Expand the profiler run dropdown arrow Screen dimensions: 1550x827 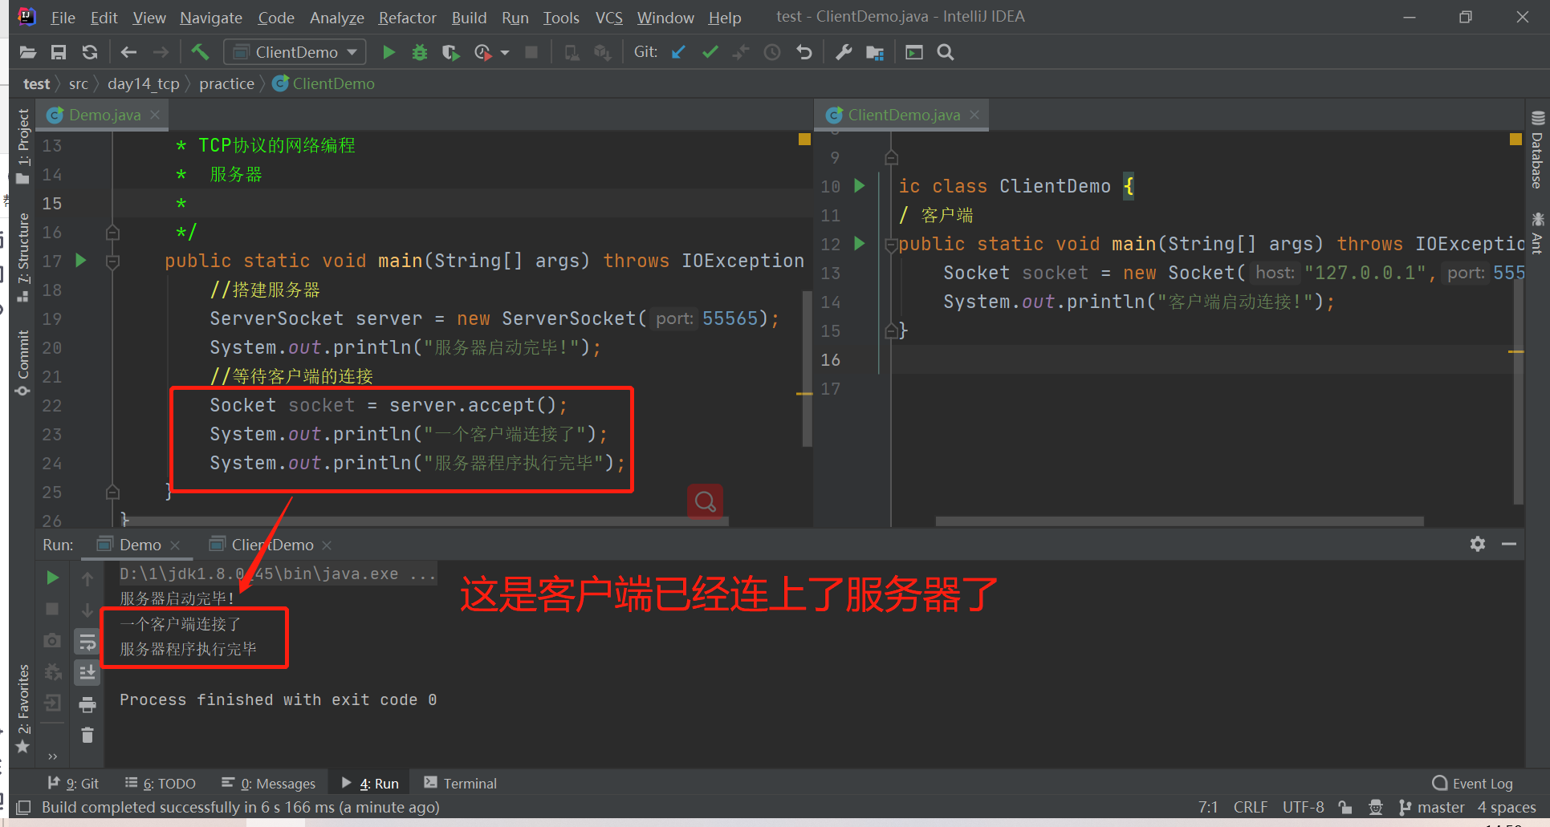(x=505, y=53)
